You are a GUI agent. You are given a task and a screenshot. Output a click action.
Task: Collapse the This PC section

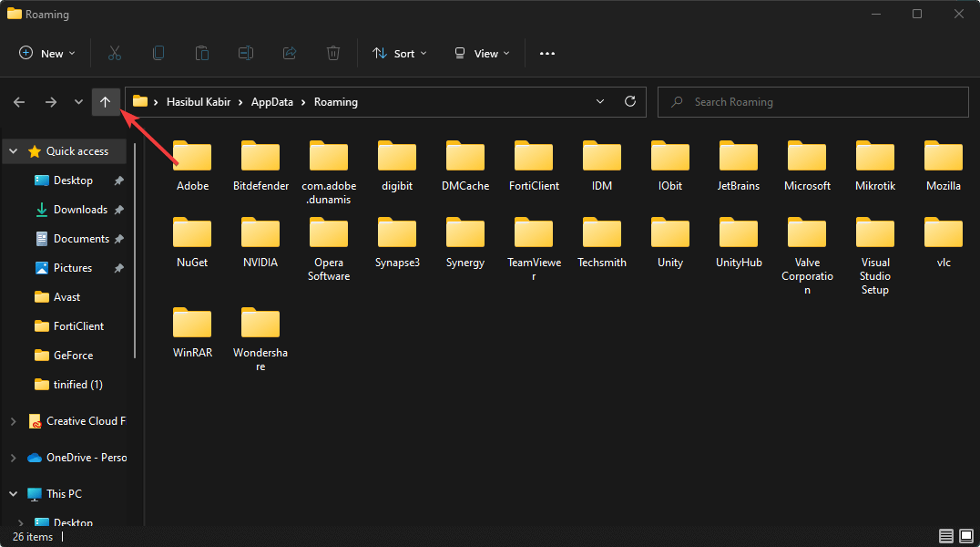click(x=13, y=493)
